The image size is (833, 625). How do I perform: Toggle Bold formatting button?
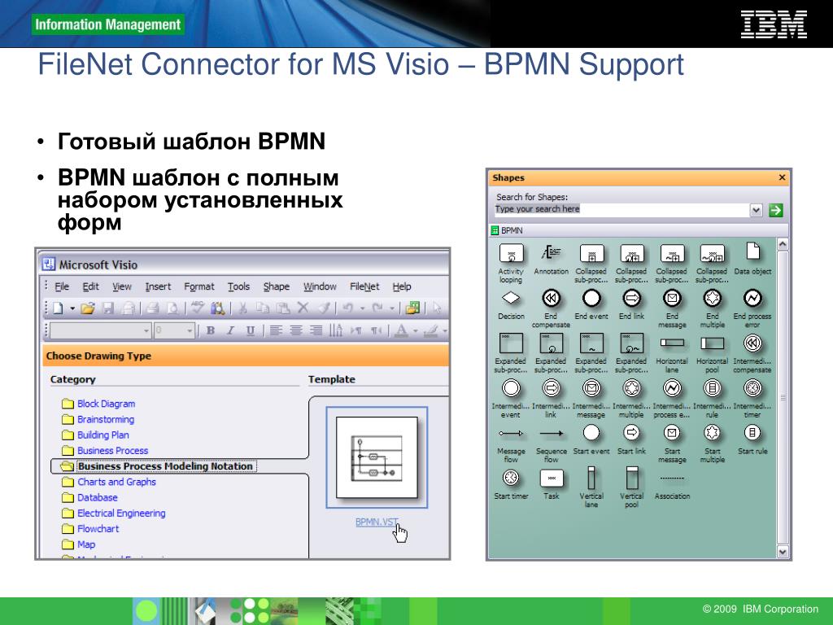tap(211, 330)
